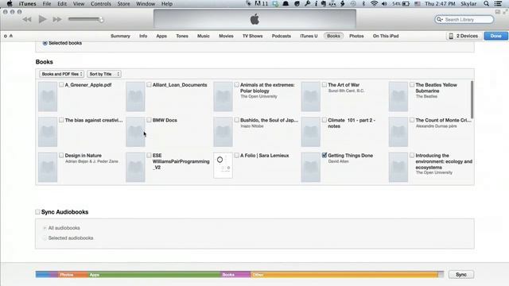Viewport: 509px width, 286px height.
Task: Click the Selected audiobooks radio button
Action: pyautogui.click(x=45, y=238)
